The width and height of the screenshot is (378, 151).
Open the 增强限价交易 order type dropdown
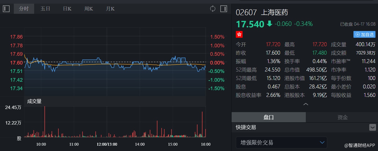click(282, 143)
